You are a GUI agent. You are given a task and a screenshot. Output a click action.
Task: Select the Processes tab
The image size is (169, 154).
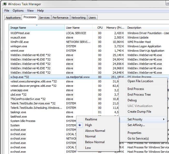coord(30,17)
